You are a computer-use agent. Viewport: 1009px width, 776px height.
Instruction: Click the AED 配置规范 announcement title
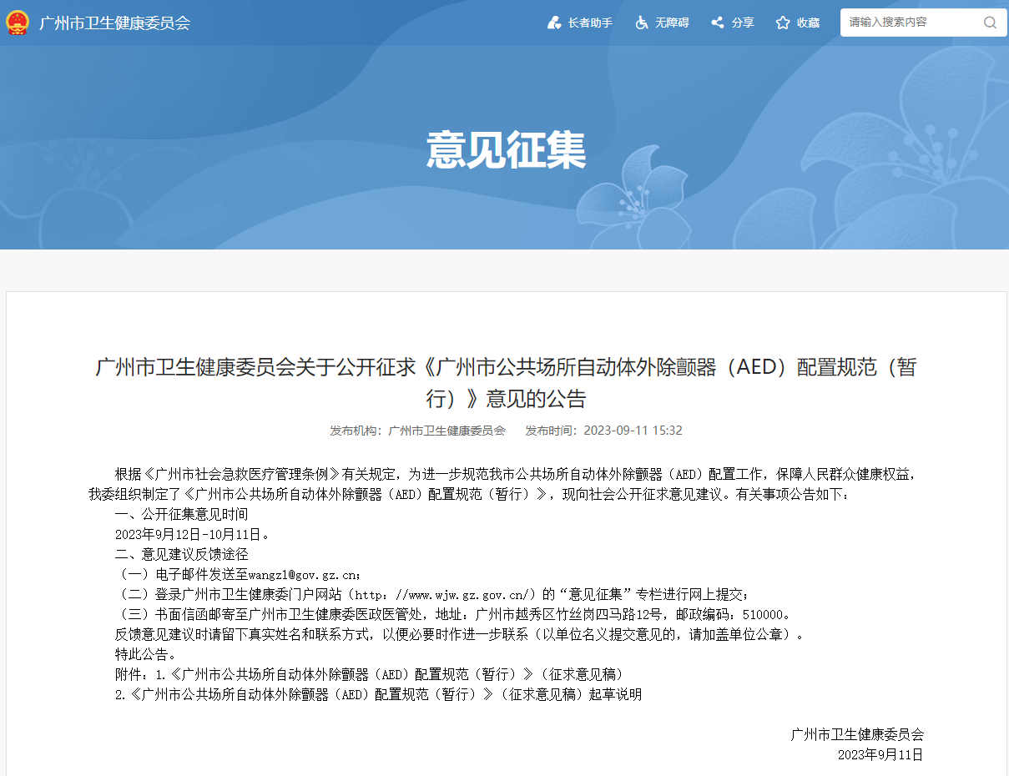pos(506,382)
